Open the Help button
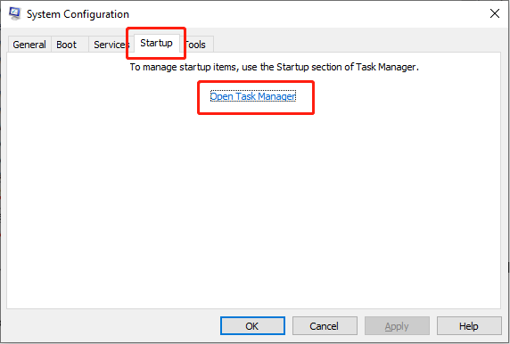Image resolution: width=510 pixels, height=344 pixels. click(x=469, y=326)
